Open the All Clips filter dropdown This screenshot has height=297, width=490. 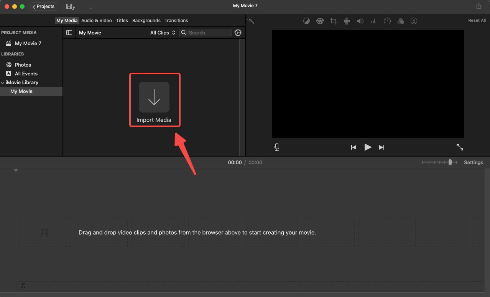coord(163,33)
